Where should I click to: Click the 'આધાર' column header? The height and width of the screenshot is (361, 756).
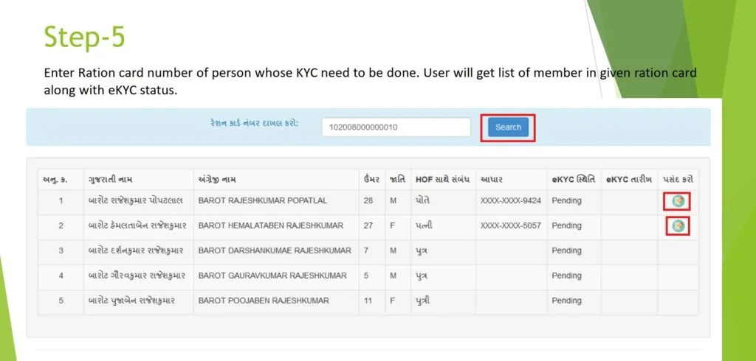[492, 180]
